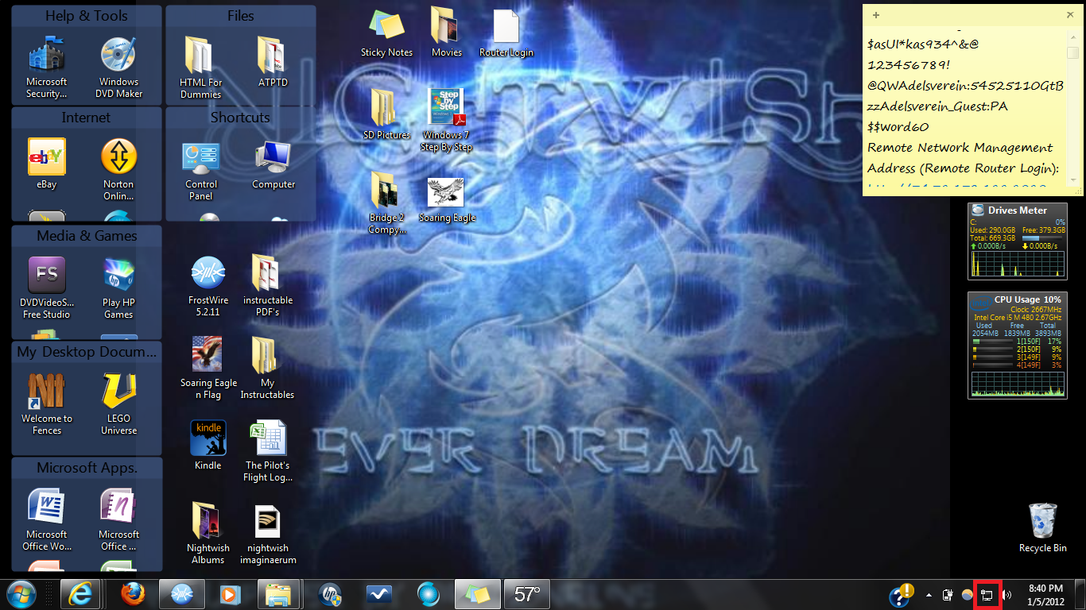
Task: Select the Soaring Eagle n Flag image
Action: (208, 369)
